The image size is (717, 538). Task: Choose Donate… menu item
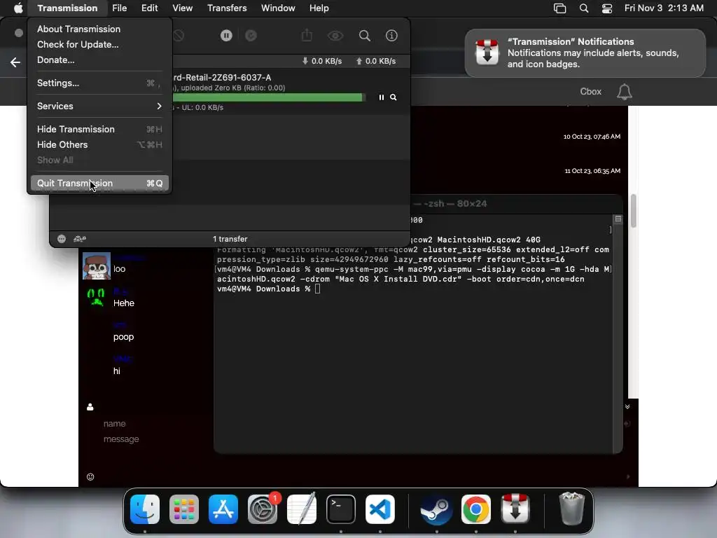pyautogui.click(x=99, y=60)
